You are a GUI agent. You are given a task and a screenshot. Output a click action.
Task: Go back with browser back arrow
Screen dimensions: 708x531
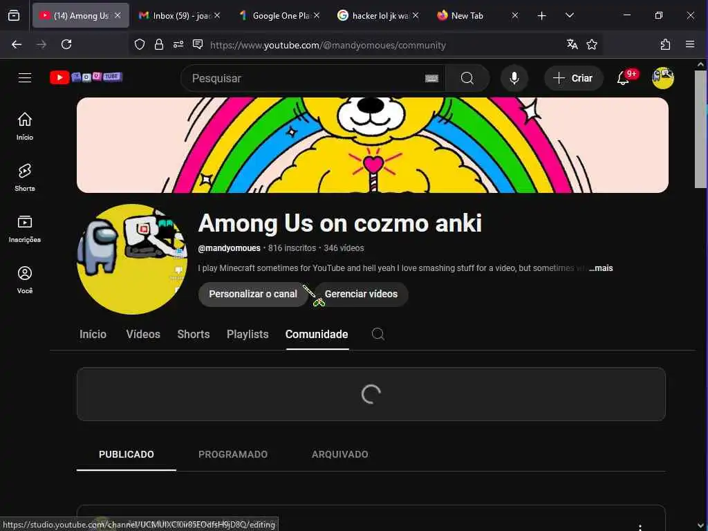click(17, 44)
